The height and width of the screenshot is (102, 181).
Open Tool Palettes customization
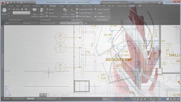coord(42,13)
